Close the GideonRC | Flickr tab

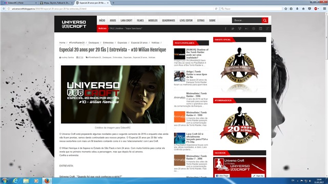coord(36,3)
